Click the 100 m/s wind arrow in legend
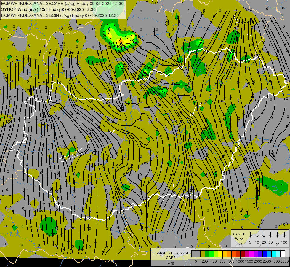The height and width of the screenshot is (267, 290). pyautogui.click(x=284, y=234)
